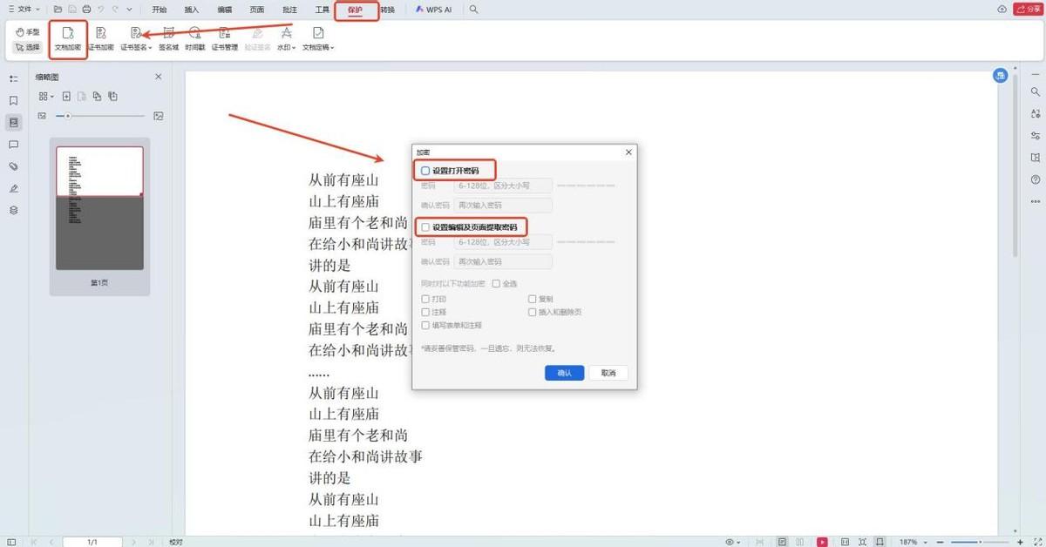The image size is (1046, 547).
Task: Click the blue 确认 confirm button
Action: coord(564,373)
